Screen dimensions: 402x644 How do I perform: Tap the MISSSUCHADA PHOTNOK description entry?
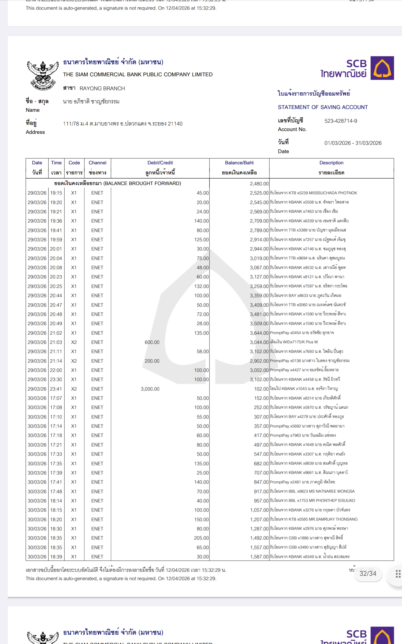tap(313, 193)
